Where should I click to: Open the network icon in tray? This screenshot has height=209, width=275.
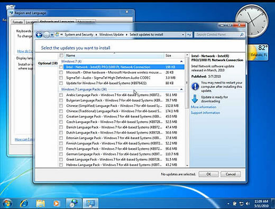coord(241,204)
